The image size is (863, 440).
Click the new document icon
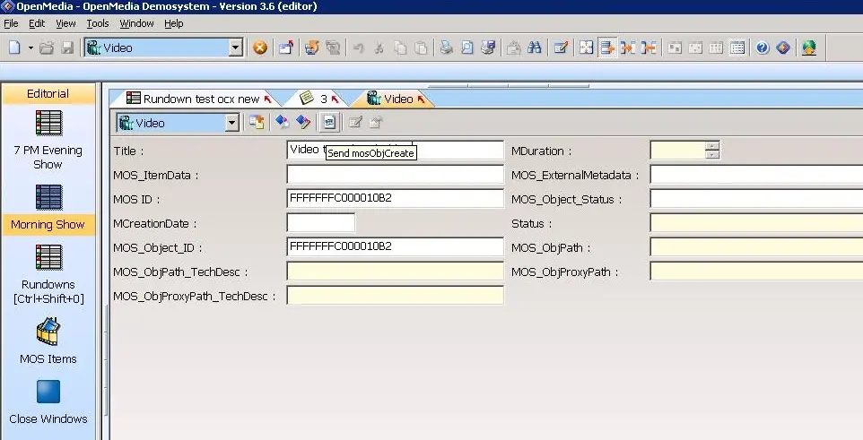point(14,47)
